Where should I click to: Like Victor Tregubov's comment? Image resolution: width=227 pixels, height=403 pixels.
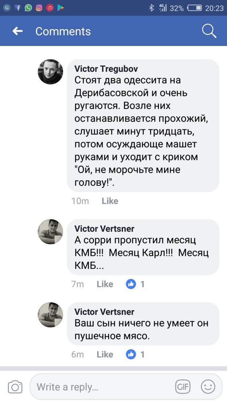pyautogui.click(x=110, y=201)
